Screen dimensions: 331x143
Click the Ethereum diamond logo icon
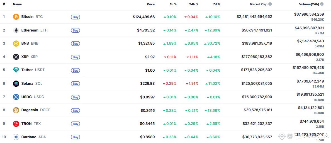[x=16, y=30]
